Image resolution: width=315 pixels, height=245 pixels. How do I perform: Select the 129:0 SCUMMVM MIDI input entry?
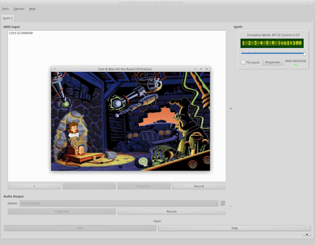(x=20, y=33)
